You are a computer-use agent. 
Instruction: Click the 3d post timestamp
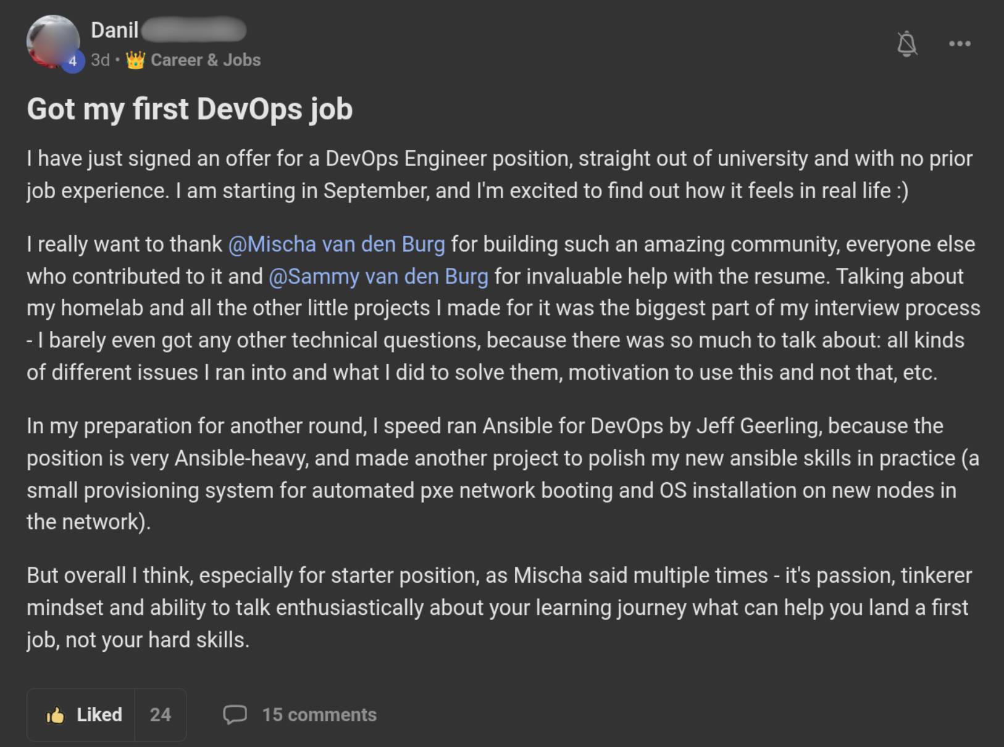(x=100, y=60)
